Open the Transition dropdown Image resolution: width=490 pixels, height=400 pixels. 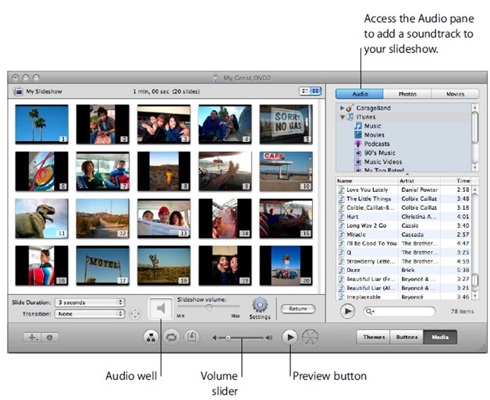tap(90, 313)
